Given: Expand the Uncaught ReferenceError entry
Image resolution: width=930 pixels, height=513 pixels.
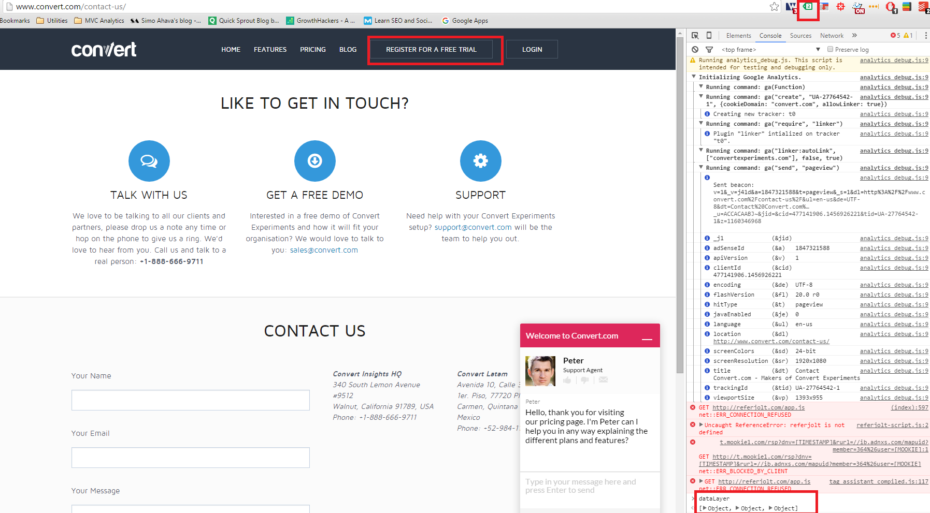Looking at the screenshot, I should [x=701, y=425].
